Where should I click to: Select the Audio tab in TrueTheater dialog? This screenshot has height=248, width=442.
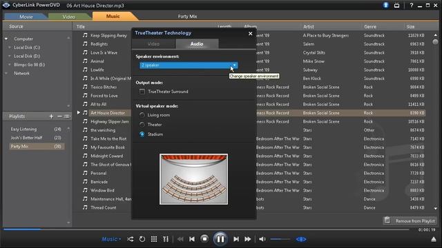click(x=197, y=44)
